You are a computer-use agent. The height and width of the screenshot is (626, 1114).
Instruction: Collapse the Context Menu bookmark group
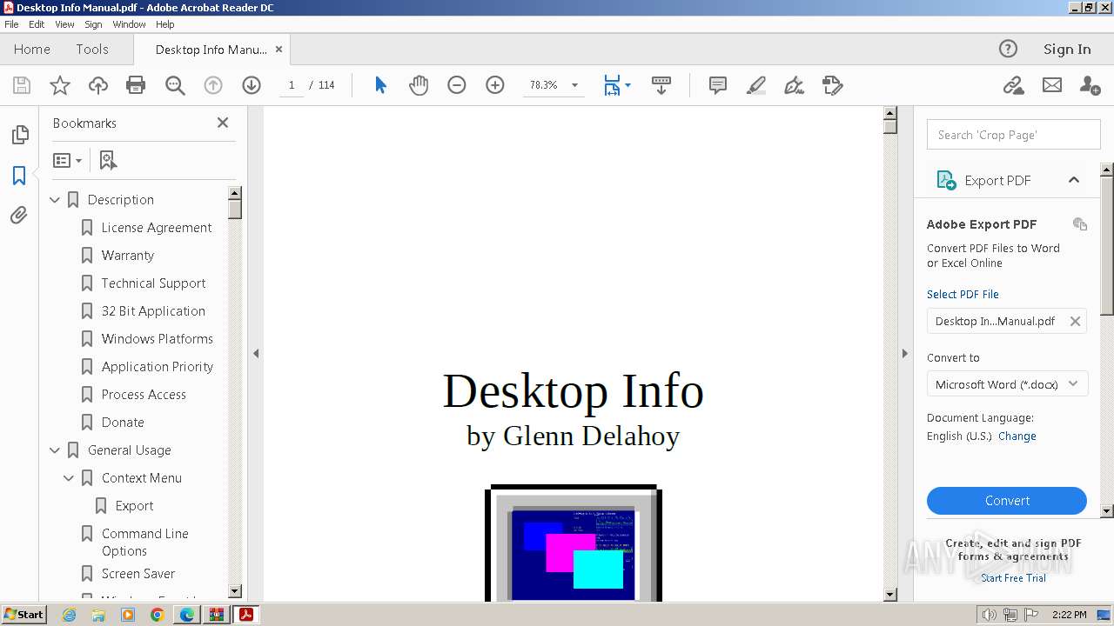69,478
